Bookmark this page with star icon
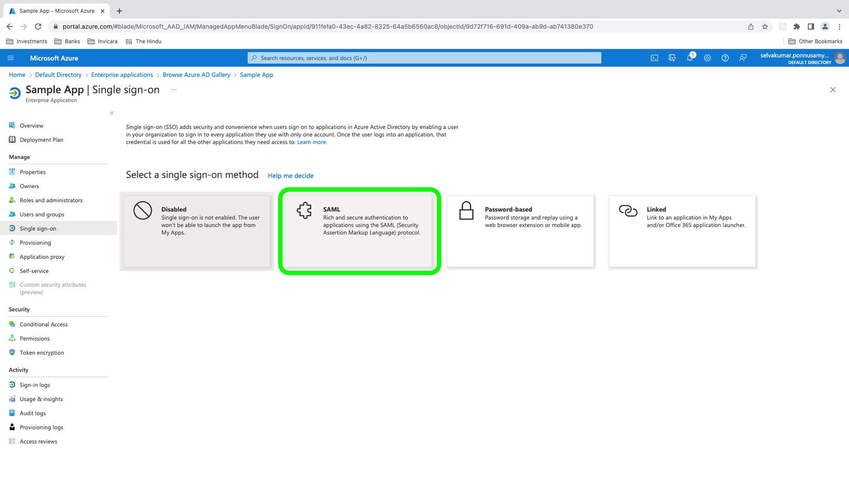 point(765,26)
